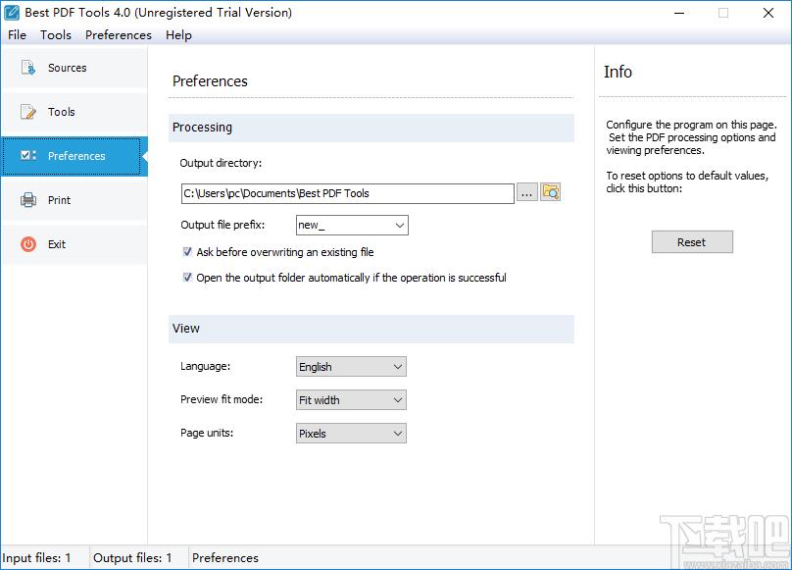Open the Help menu
The height and width of the screenshot is (570, 792).
point(178,35)
